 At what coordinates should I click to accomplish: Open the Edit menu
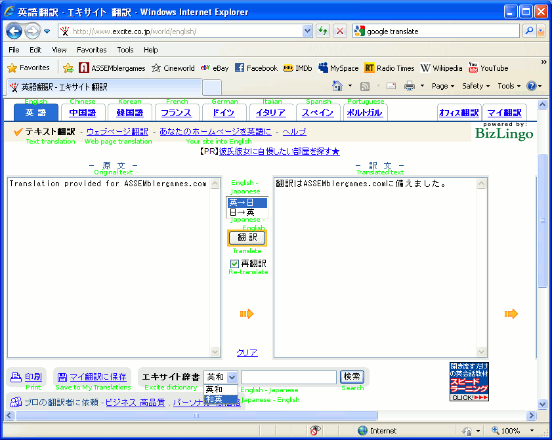pos(35,50)
